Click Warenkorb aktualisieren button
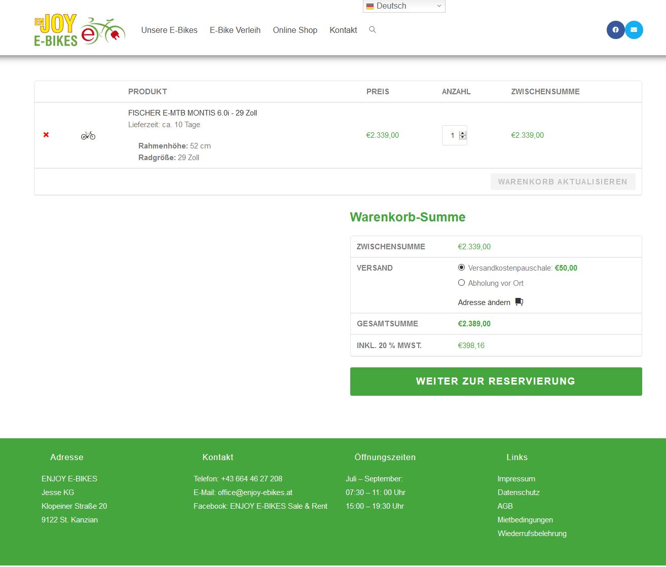The height and width of the screenshot is (567, 666). 563,182
